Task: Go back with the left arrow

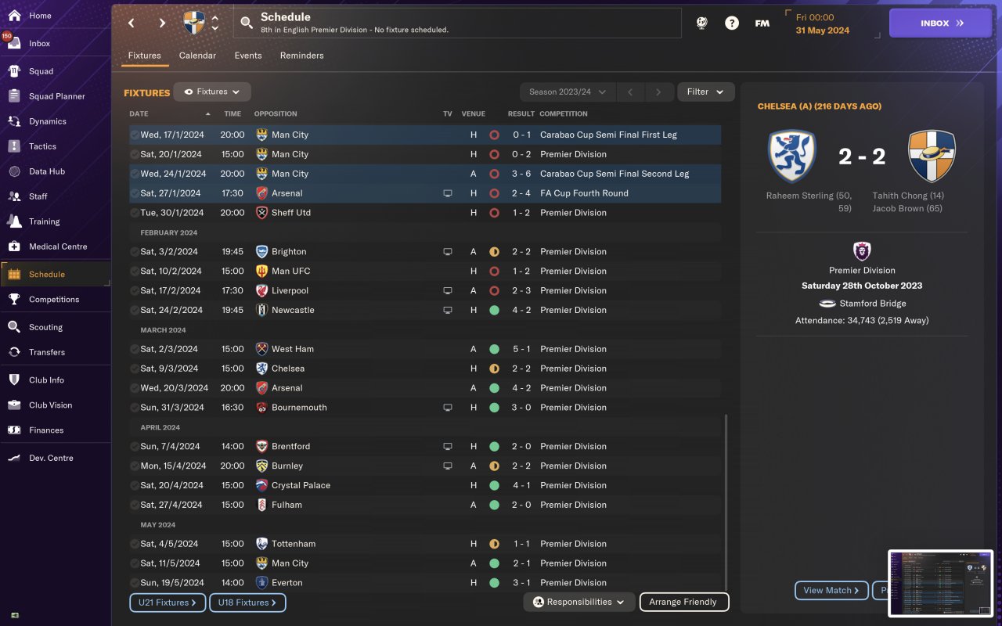Action: [x=132, y=23]
